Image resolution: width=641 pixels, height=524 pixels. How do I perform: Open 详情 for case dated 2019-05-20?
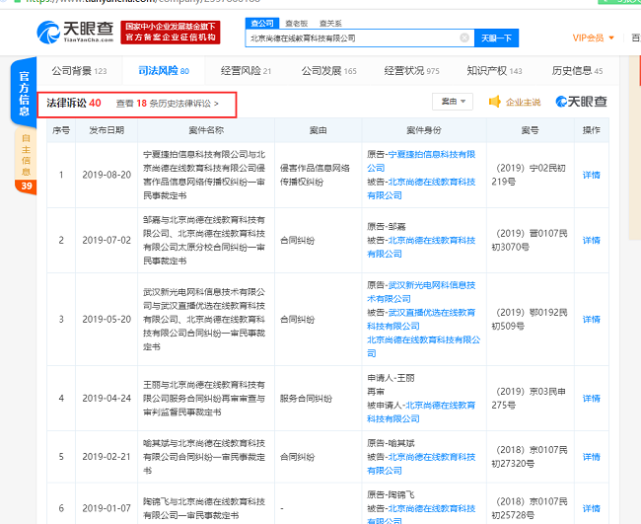pyautogui.click(x=591, y=319)
